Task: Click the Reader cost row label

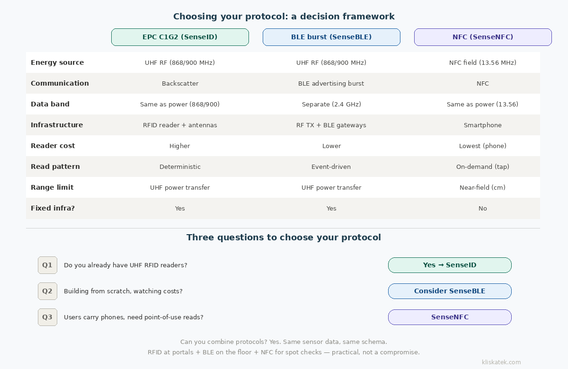Action: coord(53,146)
